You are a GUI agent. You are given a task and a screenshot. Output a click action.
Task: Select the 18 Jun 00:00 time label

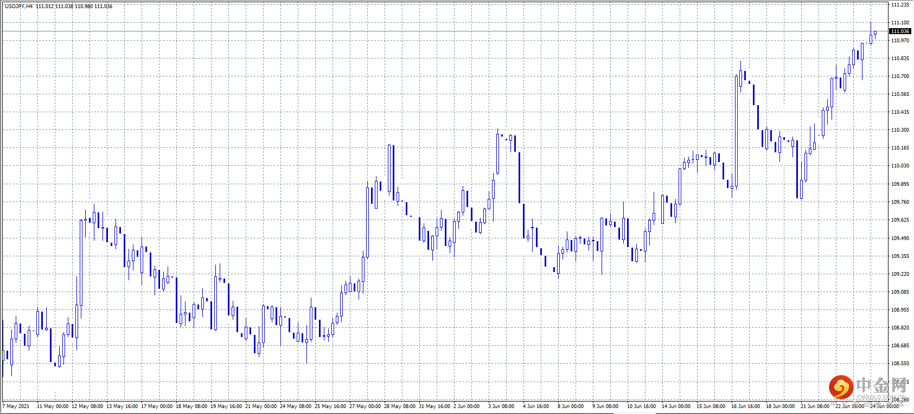point(781,406)
